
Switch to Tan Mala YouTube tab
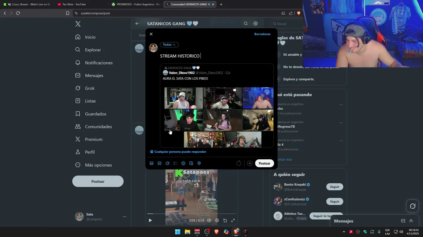tap(81, 4)
